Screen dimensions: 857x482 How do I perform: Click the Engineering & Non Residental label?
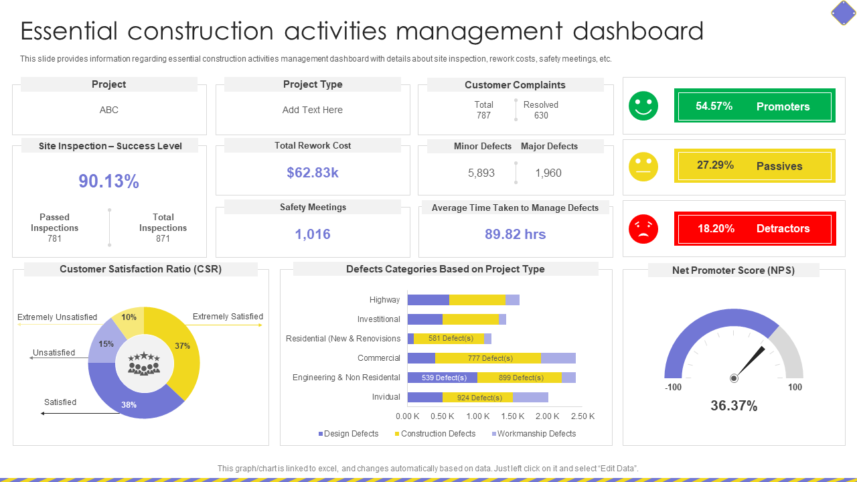coord(346,378)
